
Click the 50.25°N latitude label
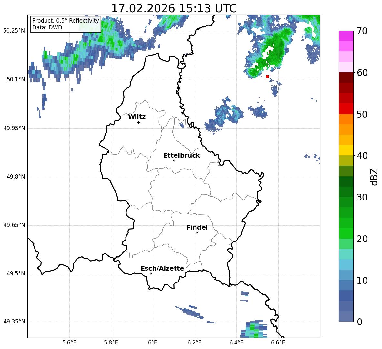tap(14, 31)
